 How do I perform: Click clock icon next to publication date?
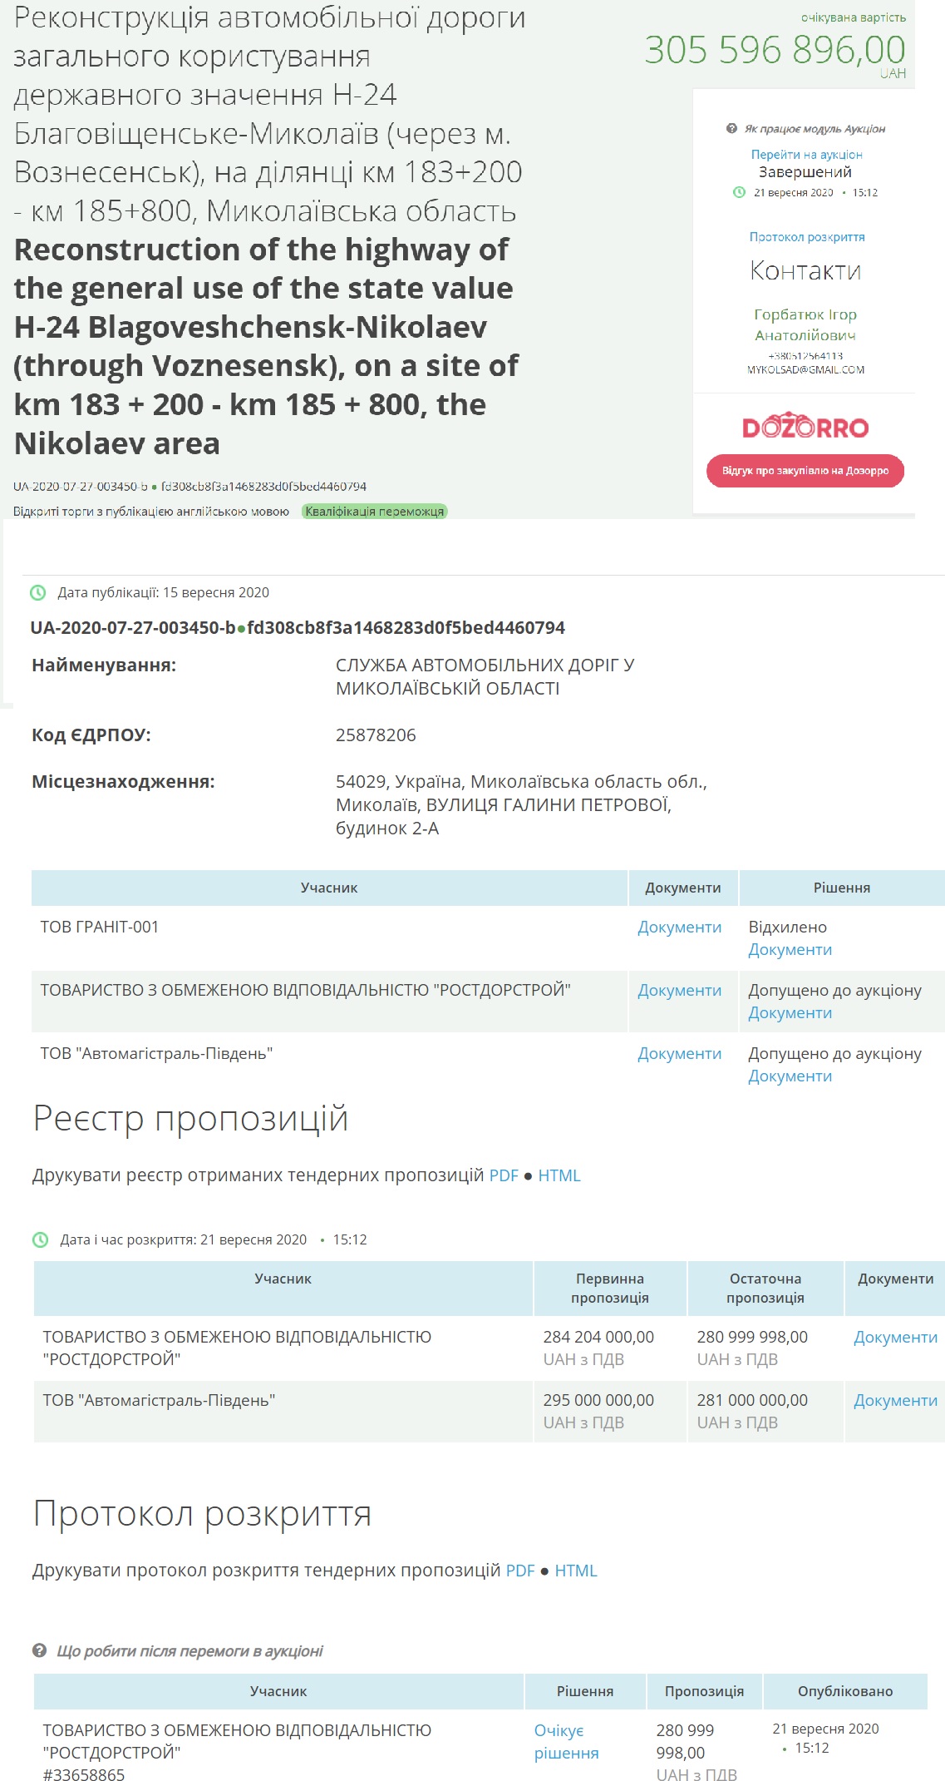pyautogui.click(x=38, y=593)
